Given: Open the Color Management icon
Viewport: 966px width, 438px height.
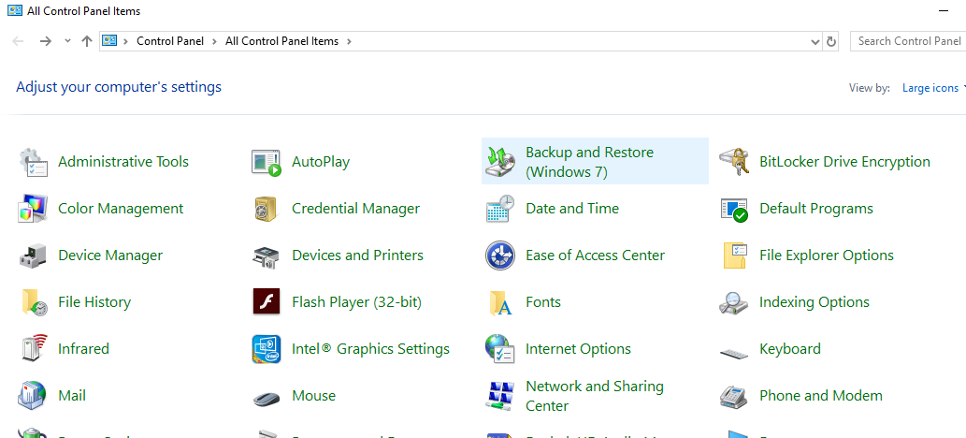Looking at the screenshot, I should coord(34,209).
